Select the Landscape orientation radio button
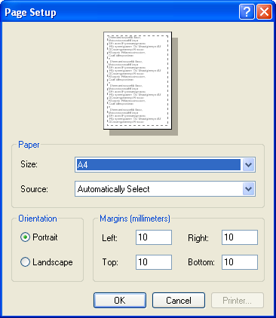Image resolution: width=276 pixels, height=318 pixels. click(x=25, y=262)
